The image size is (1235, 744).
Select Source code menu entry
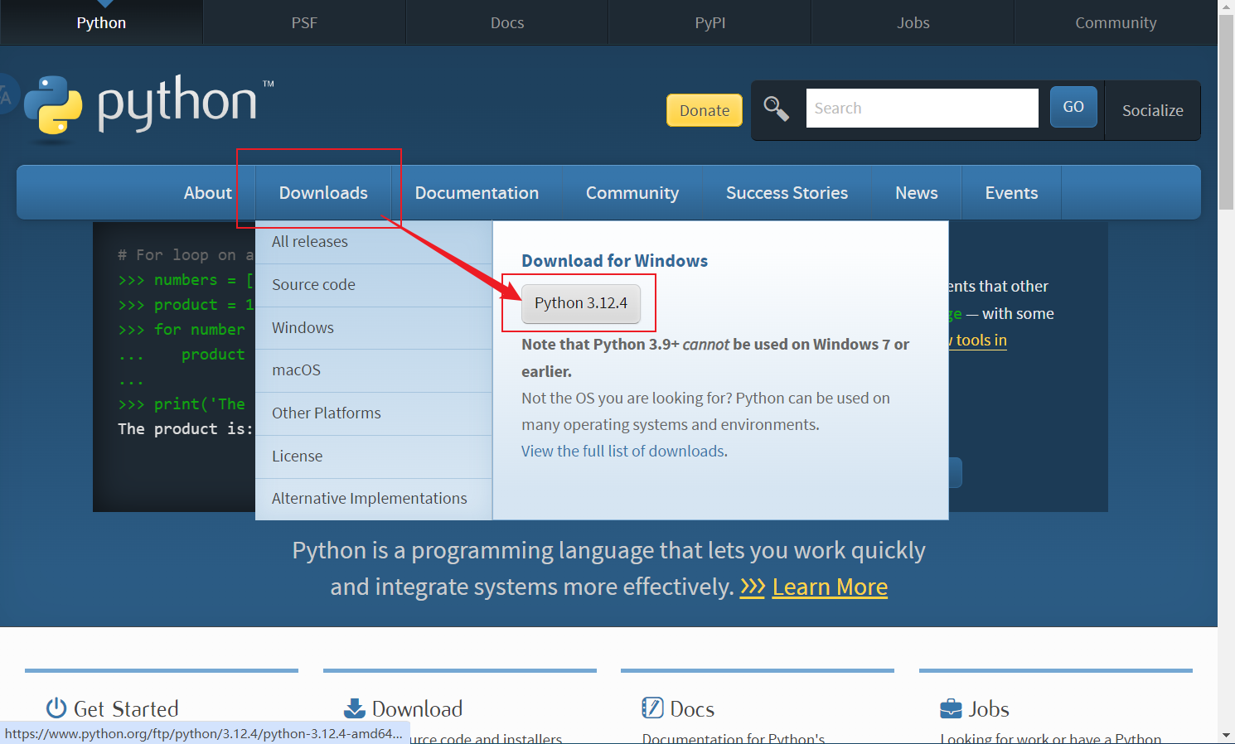pyautogui.click(x=313, y=285)
